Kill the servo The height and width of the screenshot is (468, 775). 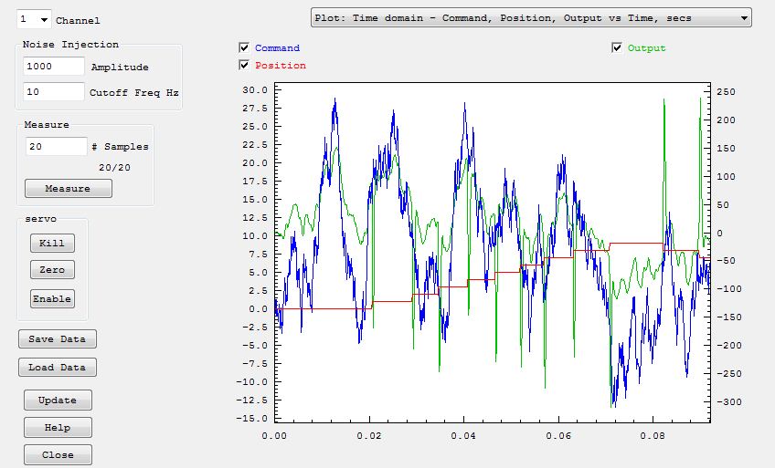[x=52, y=244]
